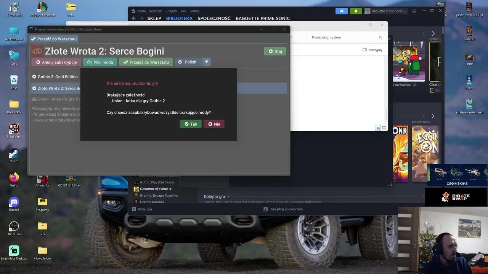Click Steam's back navigation arrow
488x274 pixels.
pyautogui.click(x=133, y=18)
